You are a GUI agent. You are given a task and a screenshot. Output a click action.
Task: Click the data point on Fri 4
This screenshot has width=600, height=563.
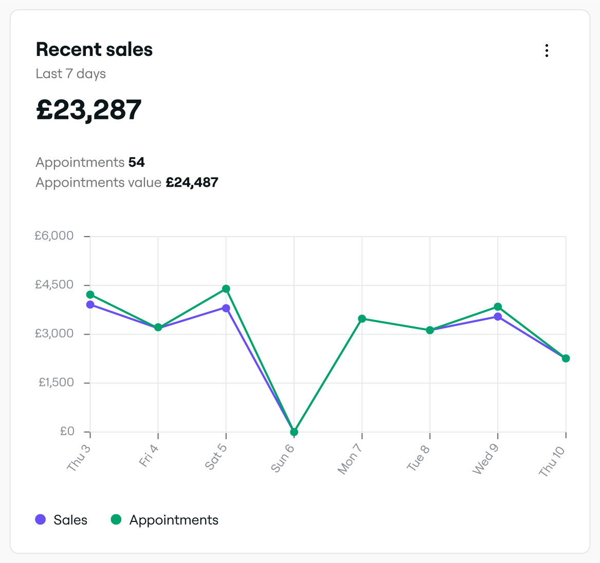click(158, 327)
